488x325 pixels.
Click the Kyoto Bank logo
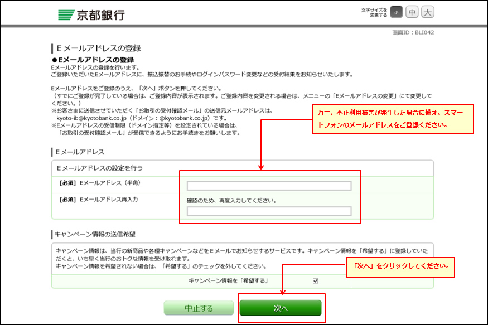(x=91, y=14)
